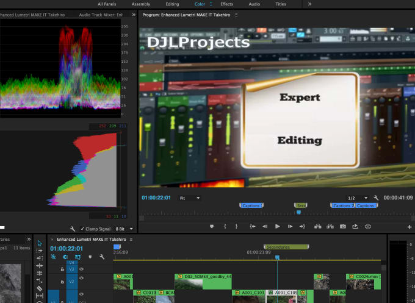415x303 pixels.
Task: Hide track V3 with eye icon
Action: tap(82, 269)
